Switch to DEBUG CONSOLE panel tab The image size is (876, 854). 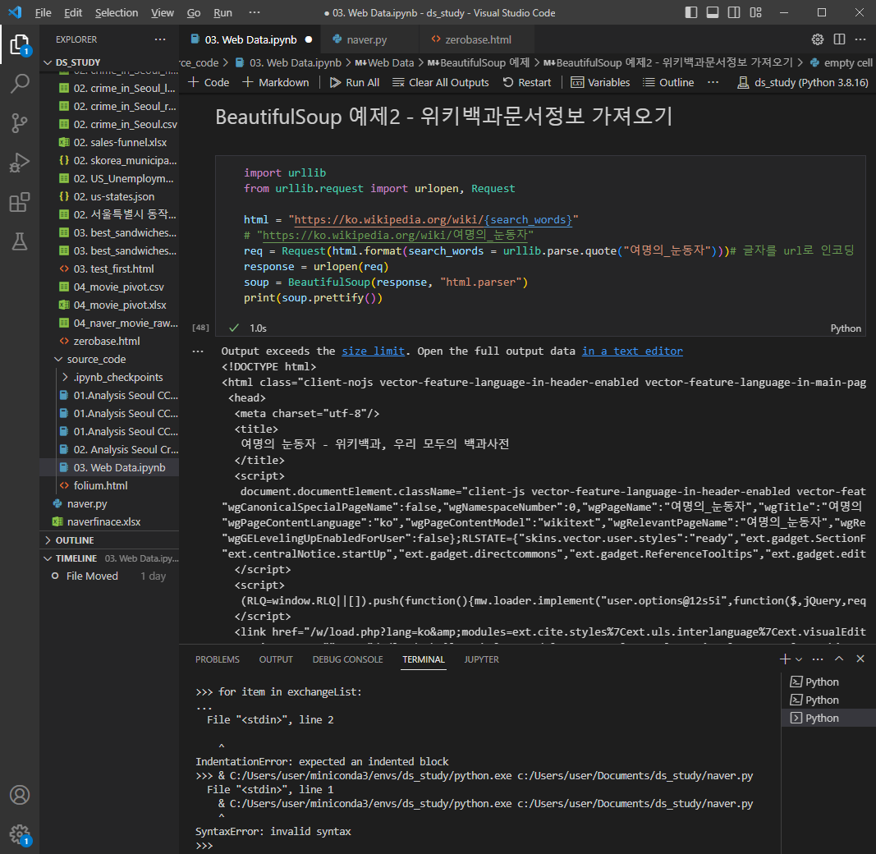(x=347, y=659)
